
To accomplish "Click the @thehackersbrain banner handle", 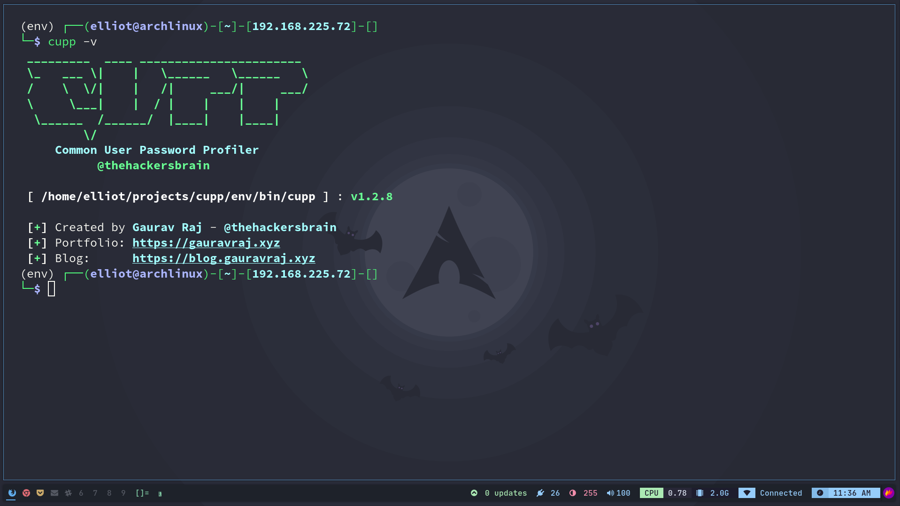I will 154,166.
